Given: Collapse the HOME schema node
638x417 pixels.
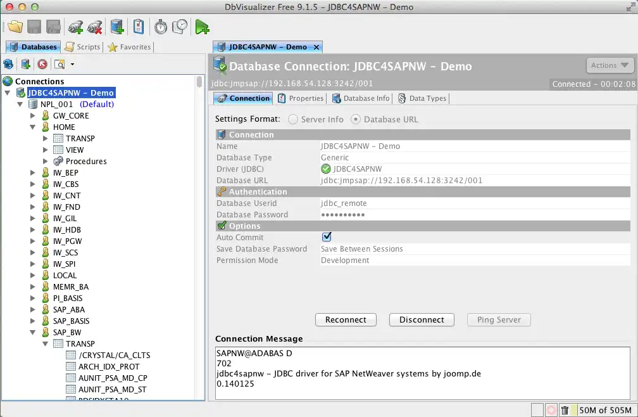Looking at the screenshot, I should coord(32,127).
